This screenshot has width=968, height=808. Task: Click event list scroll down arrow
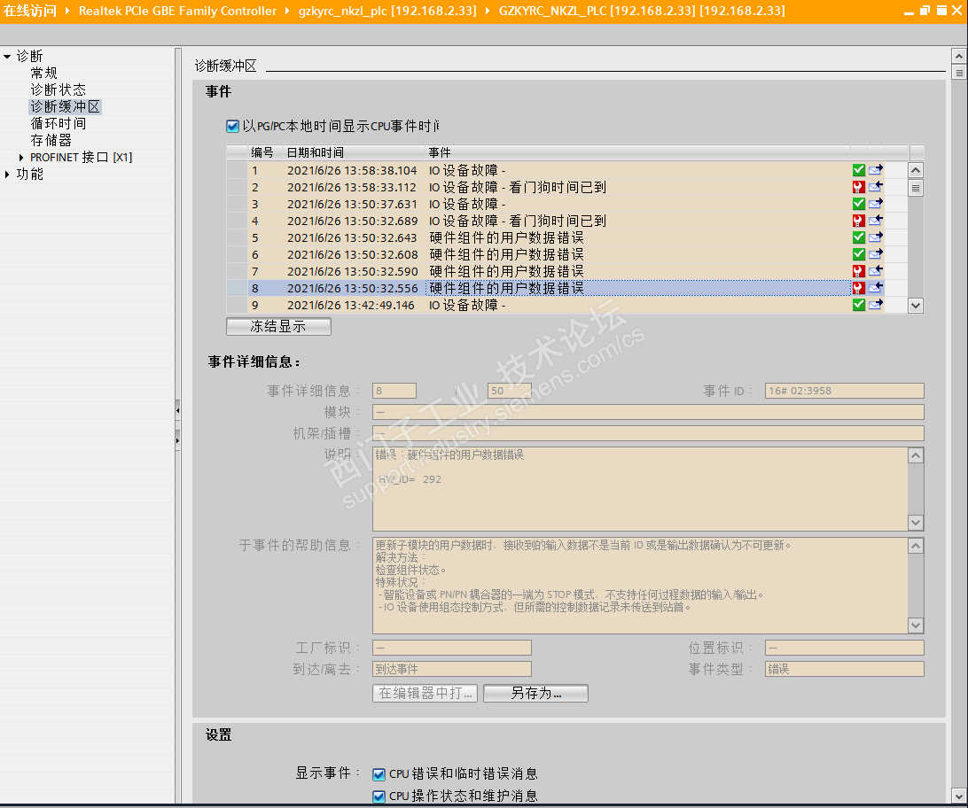[916, 306]
